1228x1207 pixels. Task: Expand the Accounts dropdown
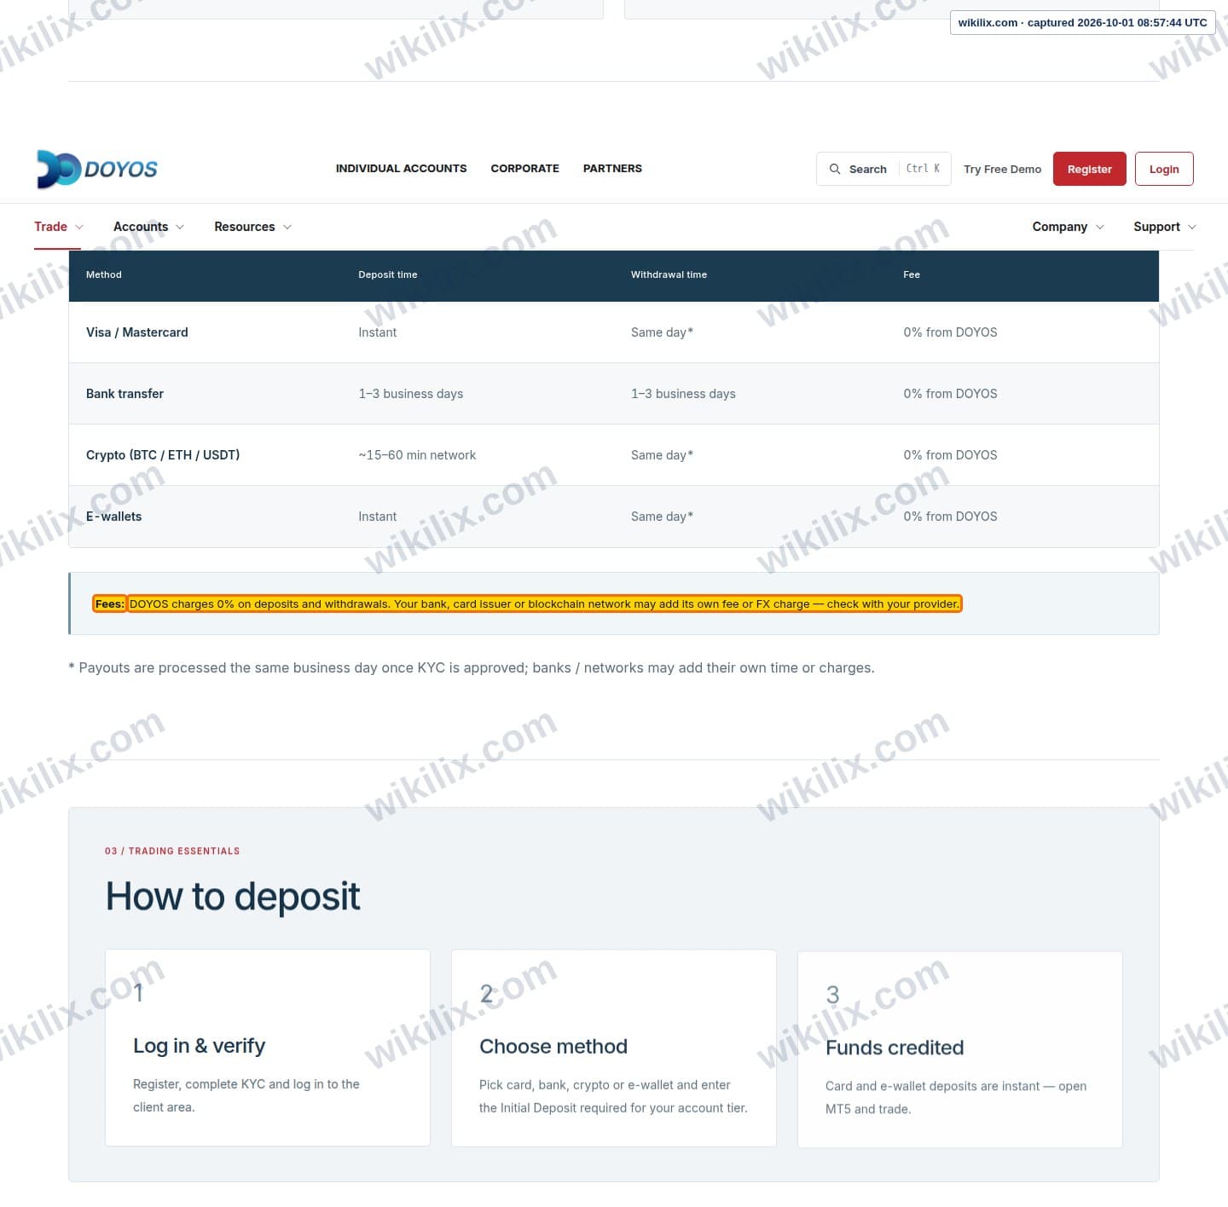pyautogui.click(x=148, y=227)
